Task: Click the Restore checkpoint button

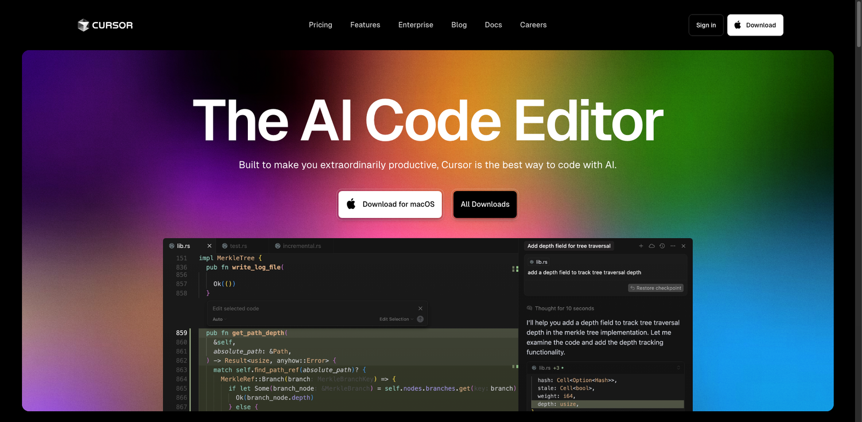Action: click(x=656, y=288)
